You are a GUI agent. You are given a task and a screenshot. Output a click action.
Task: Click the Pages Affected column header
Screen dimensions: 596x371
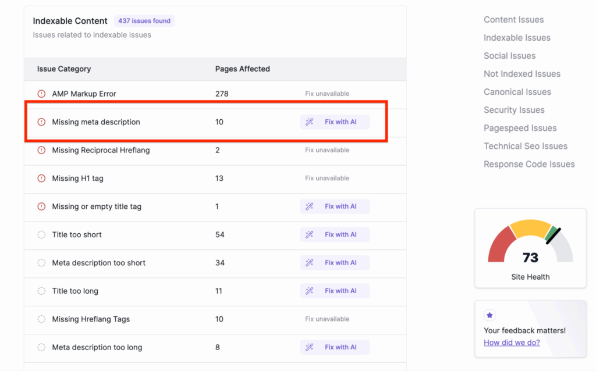pos(242,69)
